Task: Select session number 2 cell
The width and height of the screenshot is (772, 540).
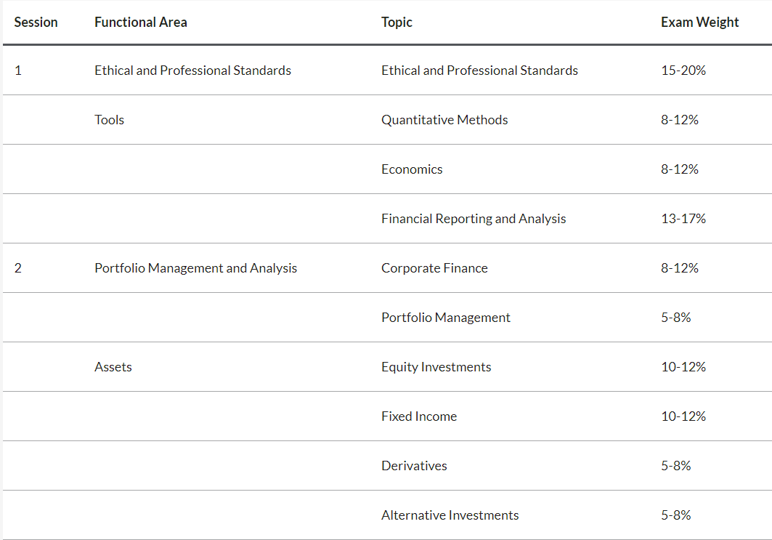Action: (18, 268)
